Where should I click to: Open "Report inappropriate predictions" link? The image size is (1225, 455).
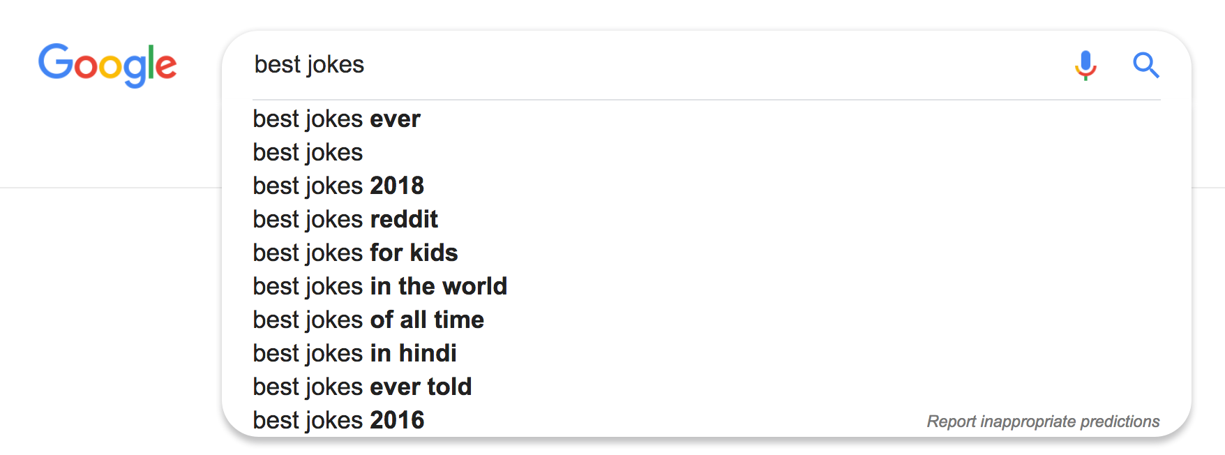click(x=1043, y=422)
